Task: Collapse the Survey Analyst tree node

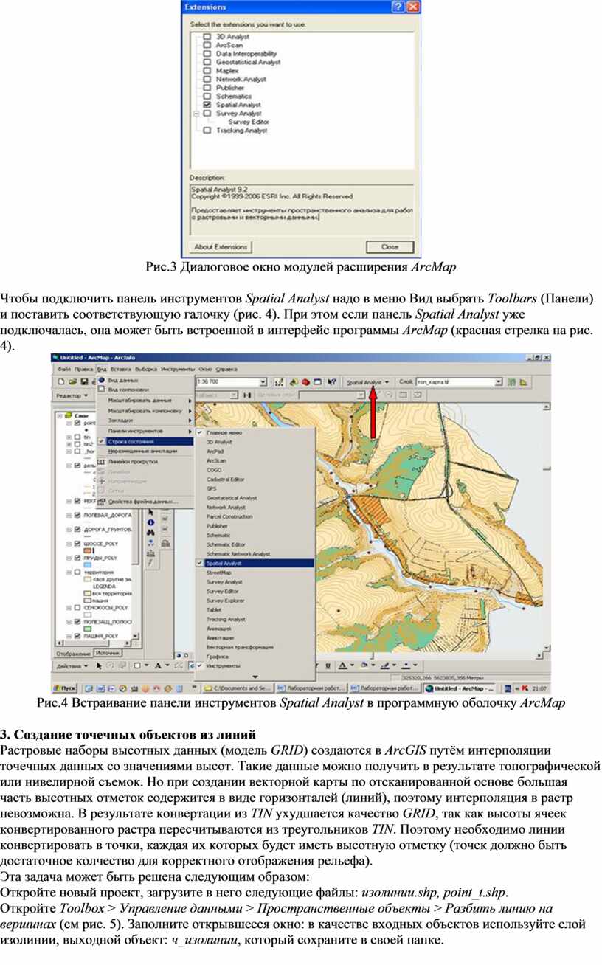Action: click(x=196, y=114)
